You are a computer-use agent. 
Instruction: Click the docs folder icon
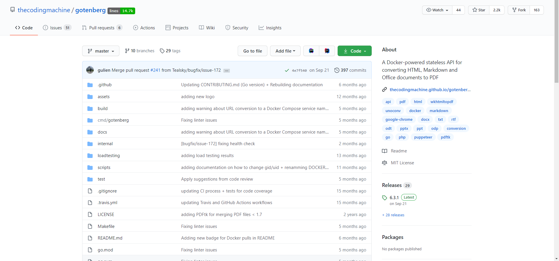pyautogui.click(x=90, y=132)
